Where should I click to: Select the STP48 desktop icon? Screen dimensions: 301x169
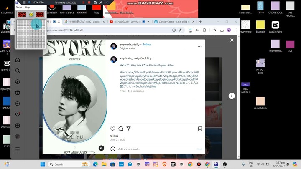click(x=260, y=8)
